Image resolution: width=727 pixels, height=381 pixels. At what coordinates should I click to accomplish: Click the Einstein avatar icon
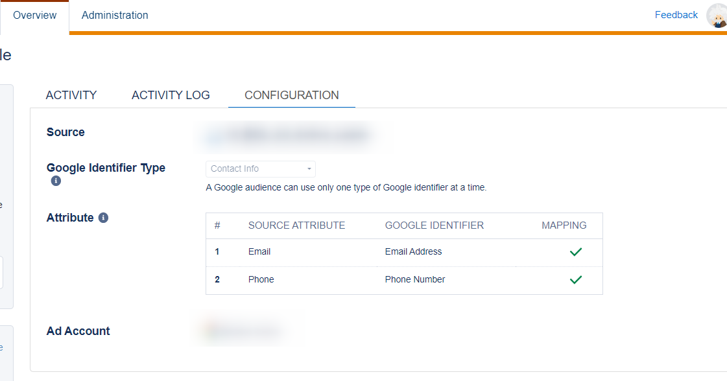point(717,16)
